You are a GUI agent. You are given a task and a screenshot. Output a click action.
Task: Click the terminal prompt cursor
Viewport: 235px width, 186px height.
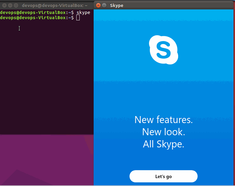(x=78, y=18)
